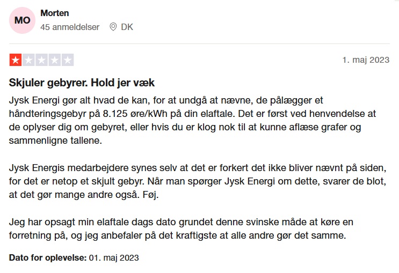Click the pink MO avatar circle
The width and height of the screenshot is (399, 273).
(x=22, y=20)
